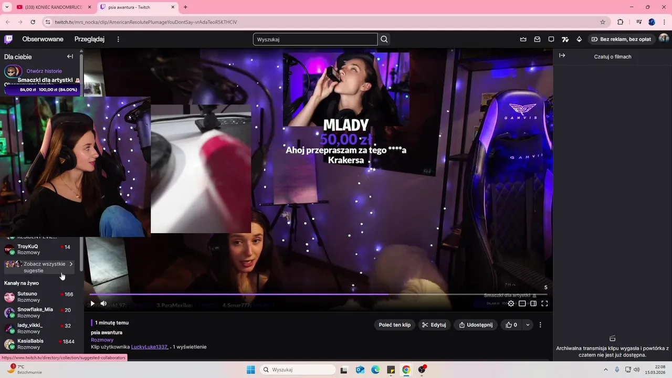The height and width of the screenshot is (378, 672).
Task: Toggle mini player mode
Action: [522, 303]
